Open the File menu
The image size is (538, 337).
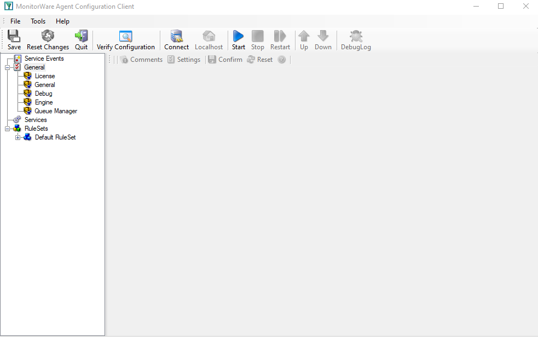coord(15,21)
